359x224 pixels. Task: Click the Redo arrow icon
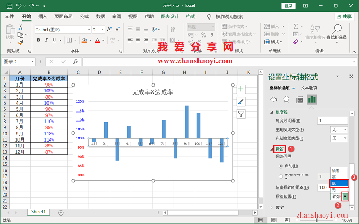tap(32, 6)
